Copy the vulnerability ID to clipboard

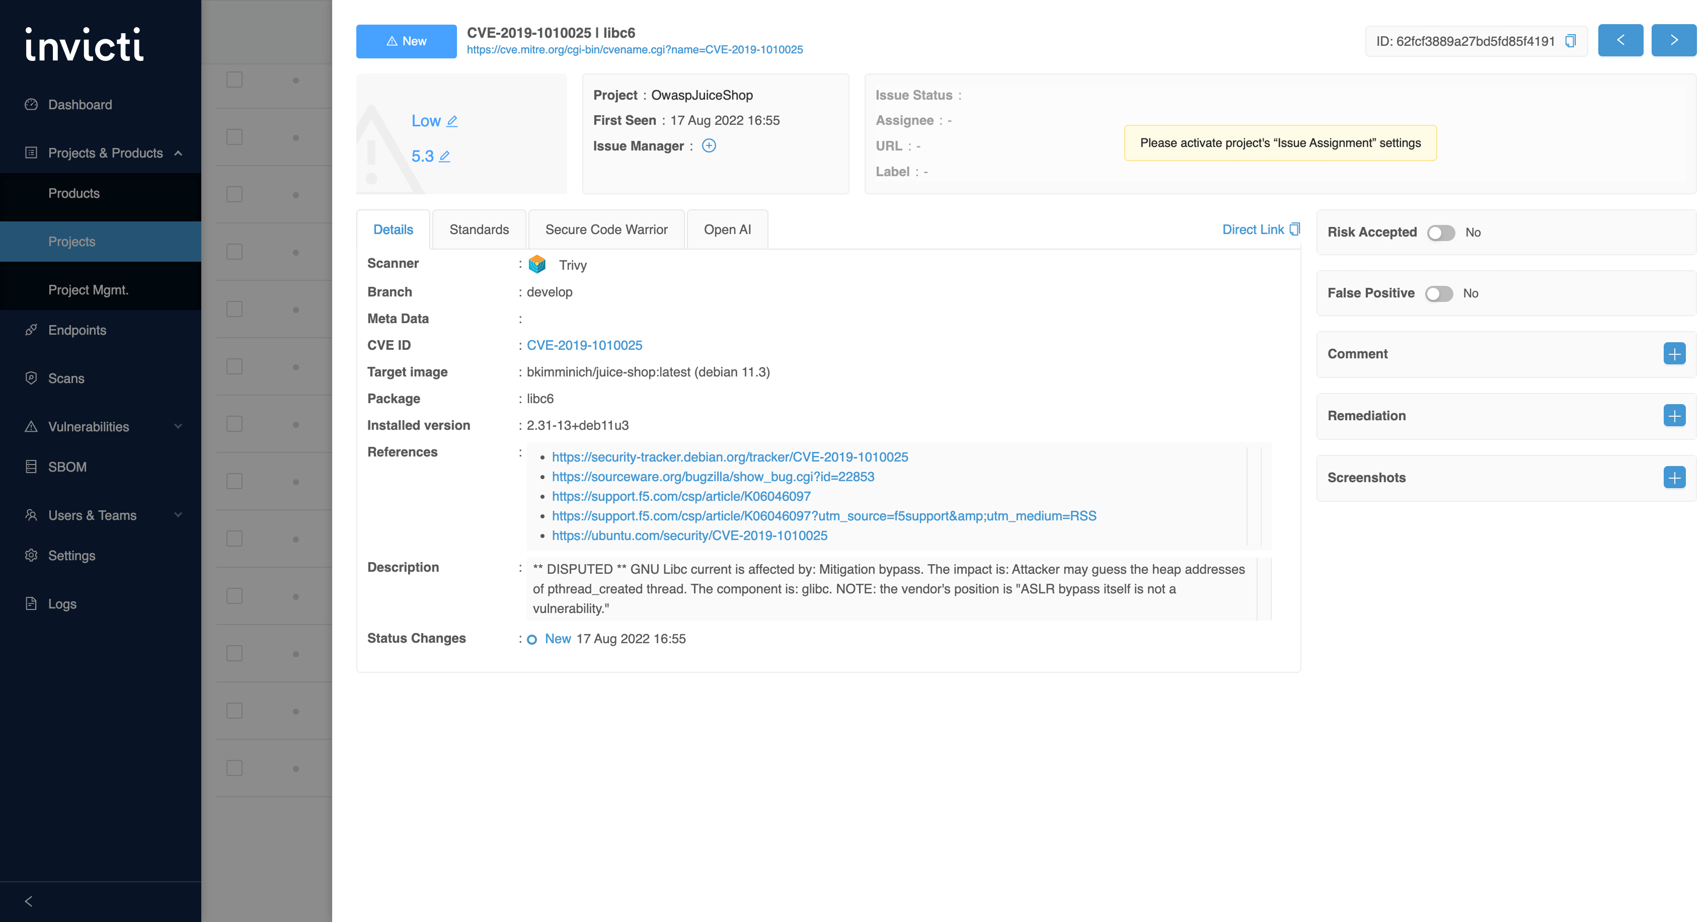click(x=1570, y=41)
